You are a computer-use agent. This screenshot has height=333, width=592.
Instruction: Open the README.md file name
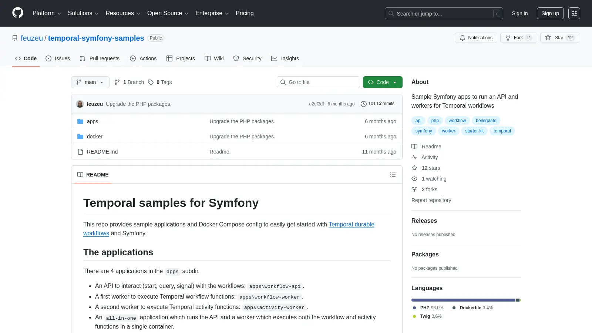pos(102,152)
